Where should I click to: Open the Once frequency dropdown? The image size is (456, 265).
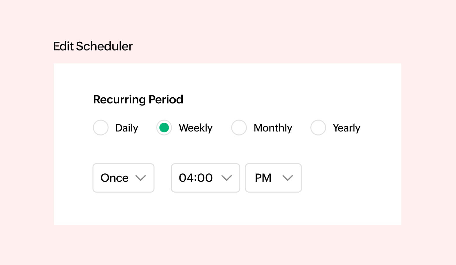tap(123, 178)
